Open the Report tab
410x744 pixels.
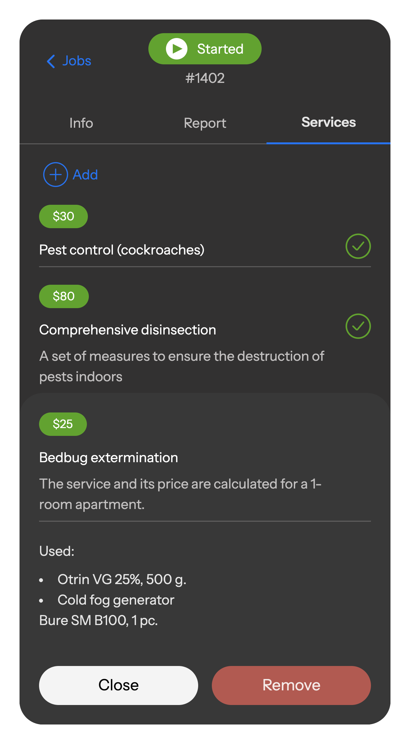[x=205, y=123]
